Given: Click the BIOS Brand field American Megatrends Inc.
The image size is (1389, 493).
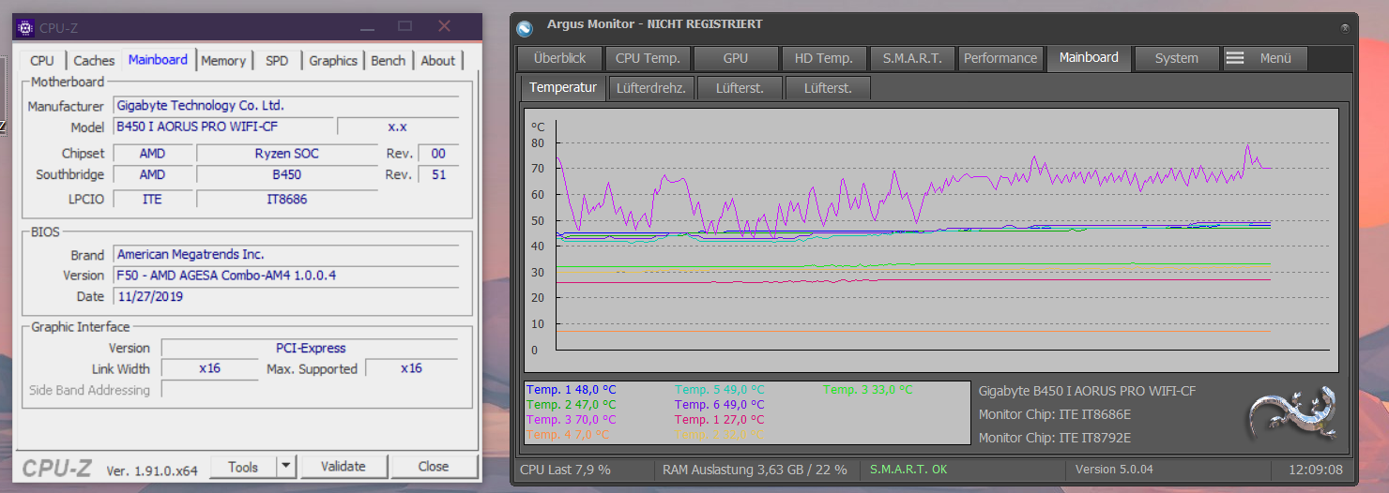Looking at the screenshot, I should (286, 254).
